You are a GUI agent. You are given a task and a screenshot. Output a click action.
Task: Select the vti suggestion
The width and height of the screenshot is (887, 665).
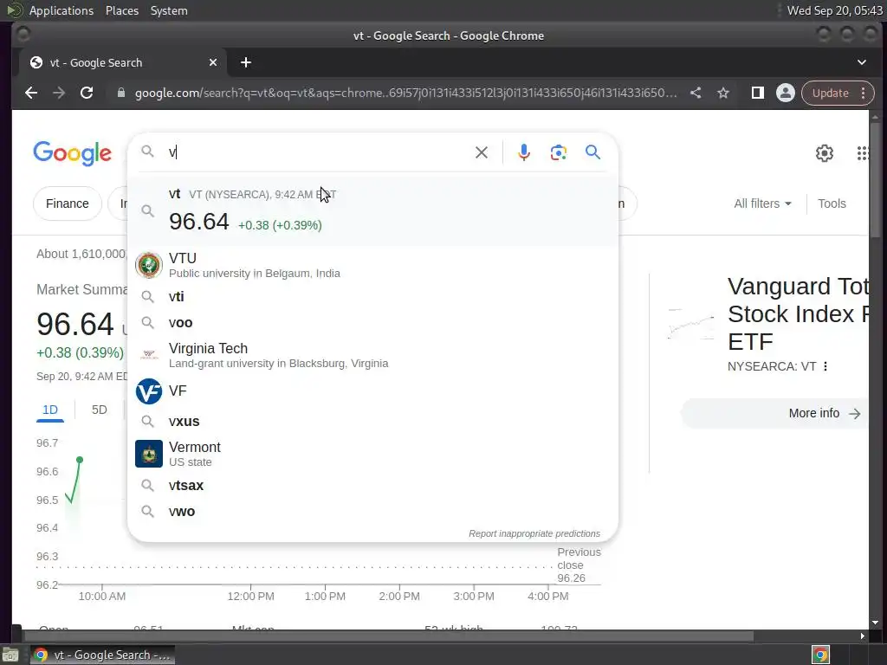coord(372,296)
